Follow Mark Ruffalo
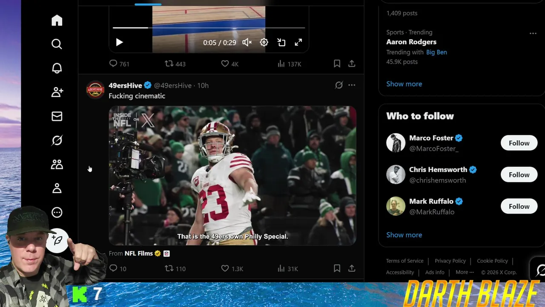Image resolution: width=545 pixels, height=307 pixels. (x=519, y=206)
